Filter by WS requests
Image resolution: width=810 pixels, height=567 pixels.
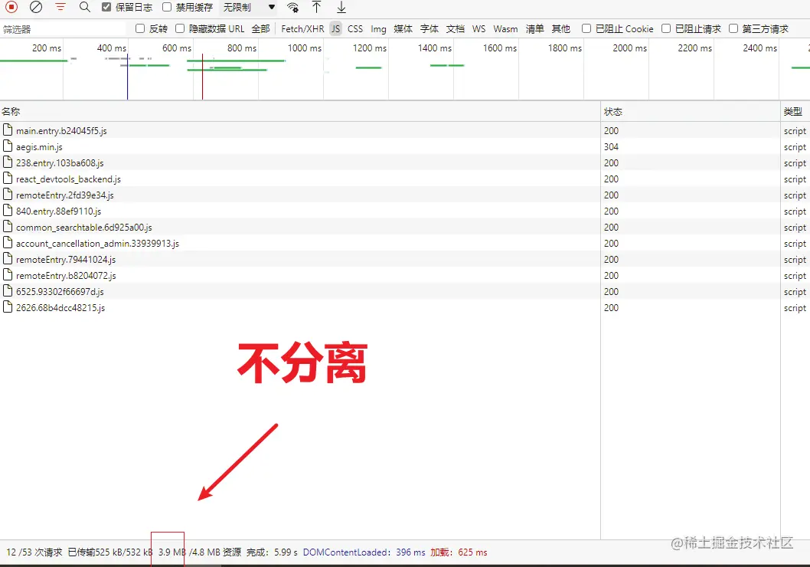[x=478, y=29]
